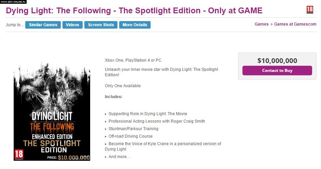Screen dimensions: 321x169
Task: Click the PEGI 18 rating icon top right
Action: pyautogui.click(x=309, y=10)
